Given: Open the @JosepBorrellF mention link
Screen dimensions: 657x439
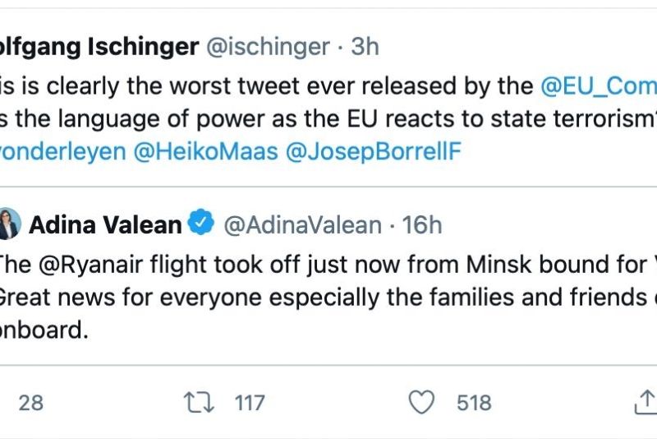Looking at the screenshot, I should point(374,151).
